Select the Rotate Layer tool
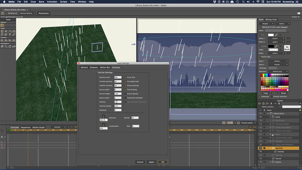 (x=10, y=31)
